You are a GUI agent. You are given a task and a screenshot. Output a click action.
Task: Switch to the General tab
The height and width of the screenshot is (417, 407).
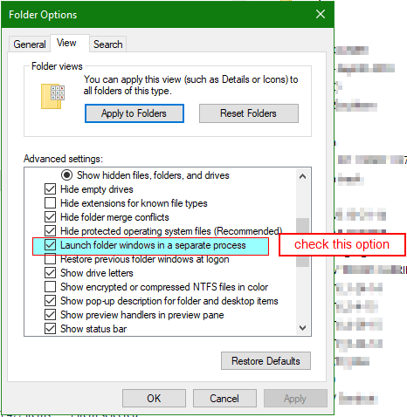30,44
